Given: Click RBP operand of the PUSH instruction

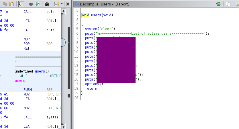Looking at the screenshot, I should coord(49,89).
